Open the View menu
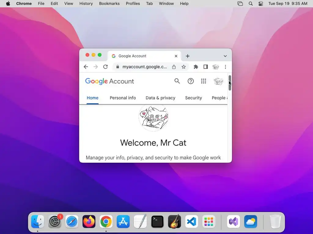The height and width of the screenshot is (234, 313). (68, 4)
